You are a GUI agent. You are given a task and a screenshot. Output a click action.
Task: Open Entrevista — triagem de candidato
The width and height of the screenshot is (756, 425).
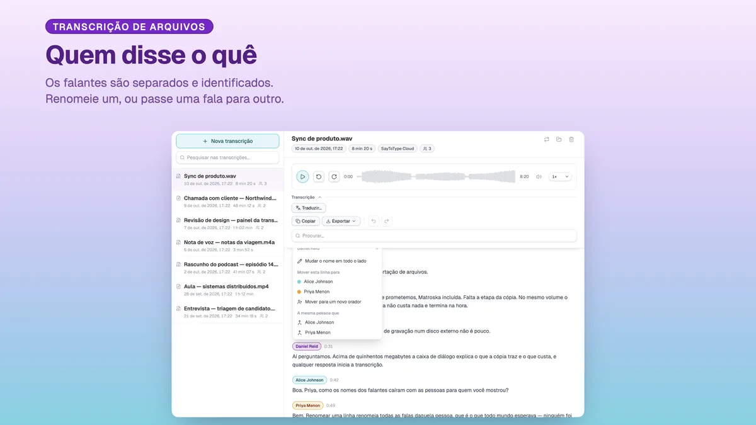tap(227, 312)
